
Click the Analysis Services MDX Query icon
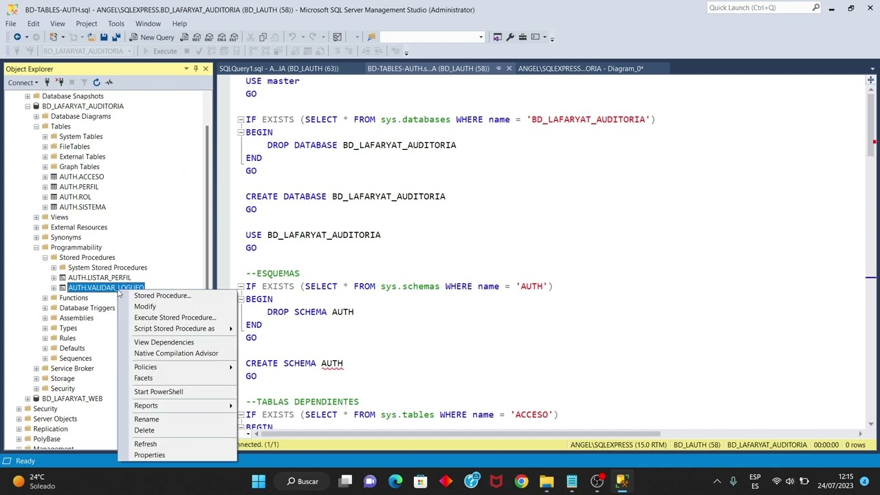tap(197, 37)
